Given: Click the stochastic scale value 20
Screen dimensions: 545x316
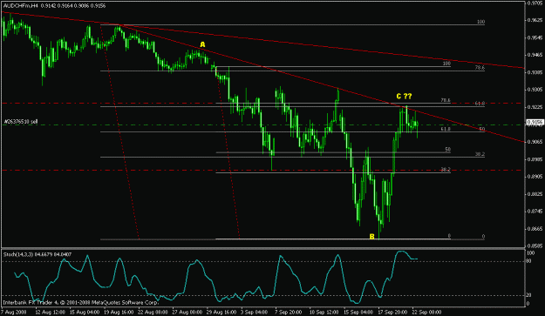Looking at the screenshot, I should [x=528, y=295].
